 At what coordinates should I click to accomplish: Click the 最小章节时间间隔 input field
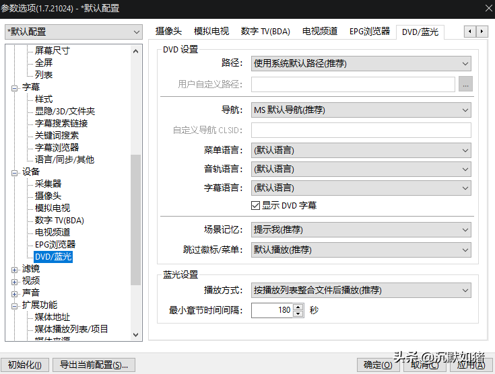click(272, 310)
